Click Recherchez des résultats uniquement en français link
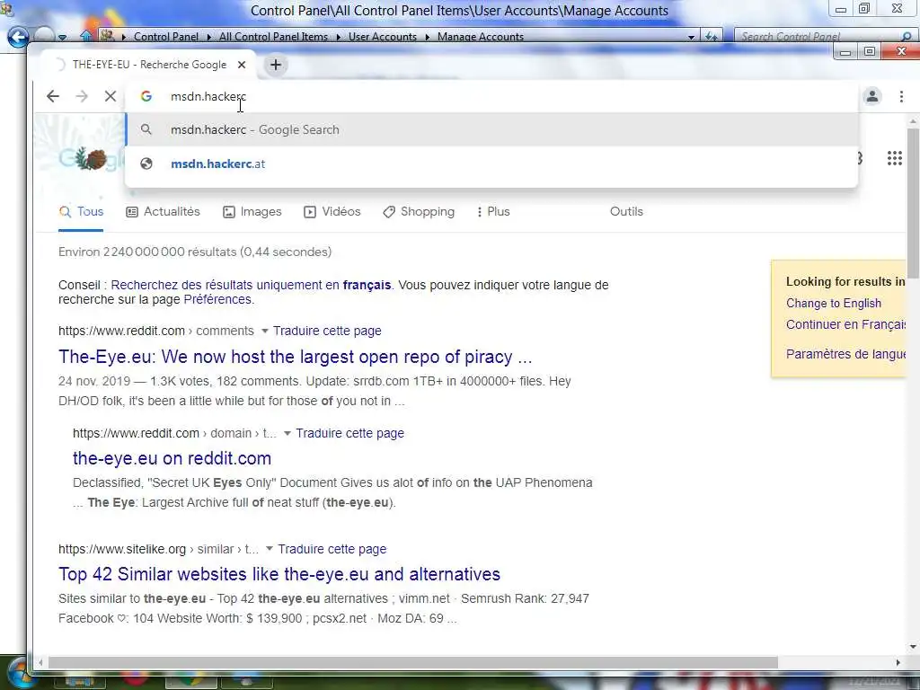Image resolution: width=920 pixels, height=690 pixels. pos(251,285)
